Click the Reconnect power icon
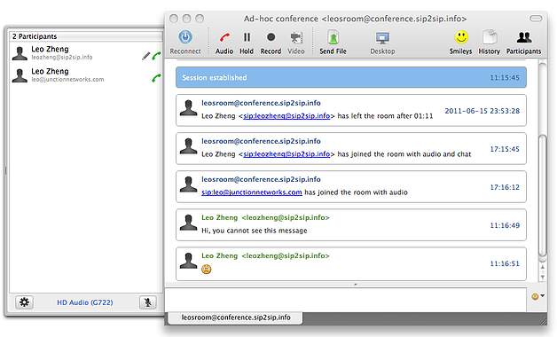557x337 pixels. 185,37
